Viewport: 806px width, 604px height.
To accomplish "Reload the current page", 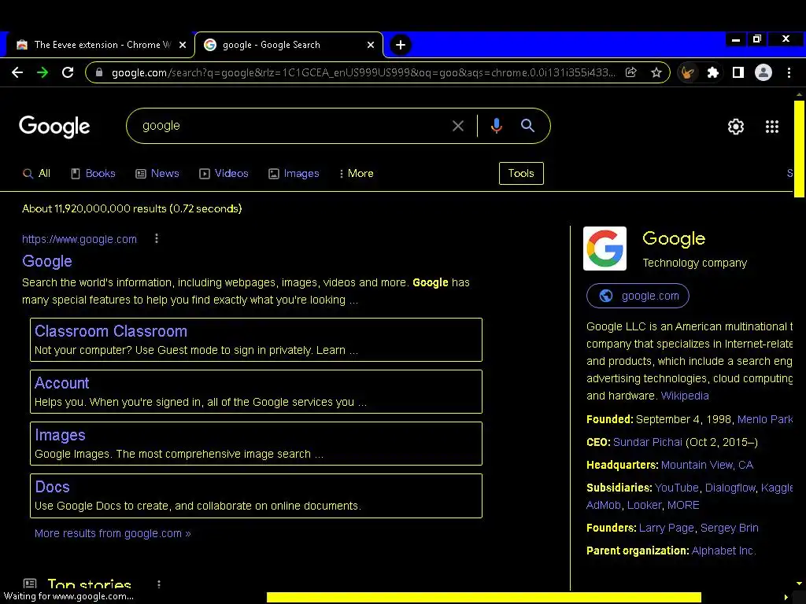I will [x=68, y=72].
